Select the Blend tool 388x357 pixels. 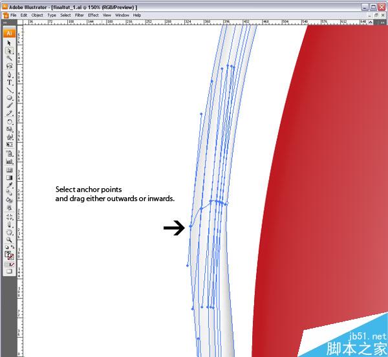9,192
